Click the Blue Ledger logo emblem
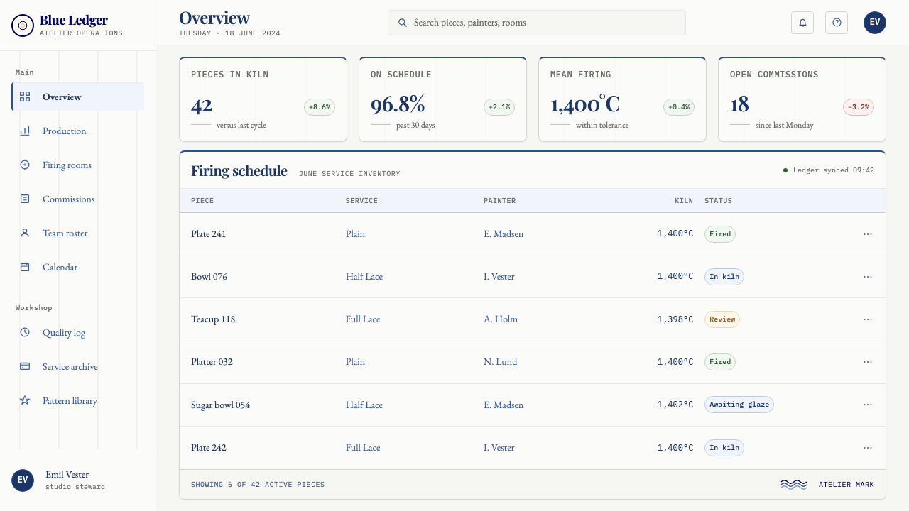The image size is (909, 511). click(x=23, y=26)
